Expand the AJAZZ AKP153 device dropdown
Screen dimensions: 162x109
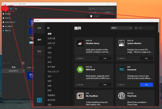(x=13, y=71)
